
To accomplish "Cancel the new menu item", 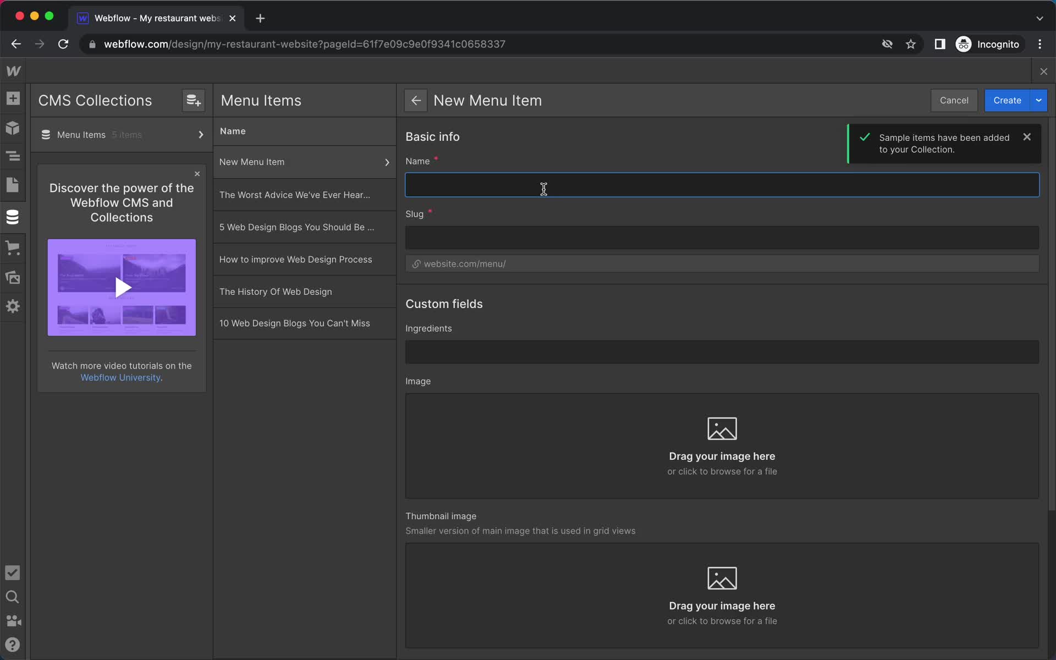I will 954,100.
